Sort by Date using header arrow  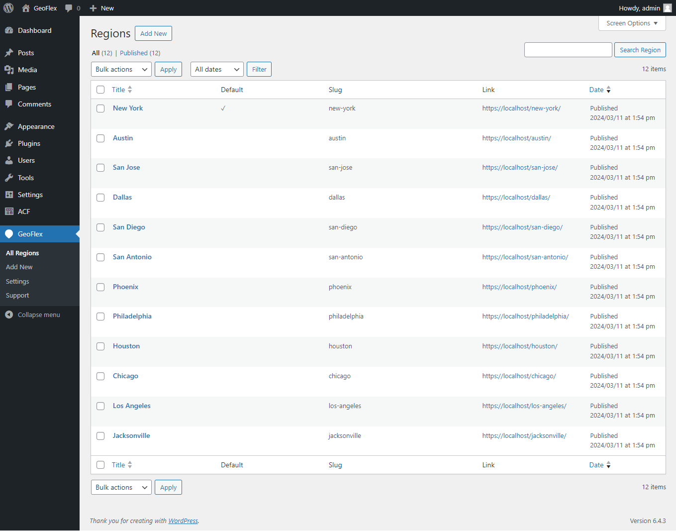608,90
